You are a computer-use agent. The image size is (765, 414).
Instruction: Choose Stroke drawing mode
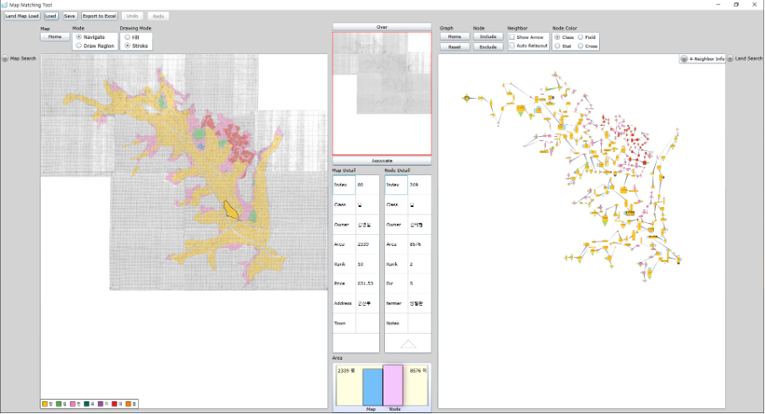click(127, 46)
